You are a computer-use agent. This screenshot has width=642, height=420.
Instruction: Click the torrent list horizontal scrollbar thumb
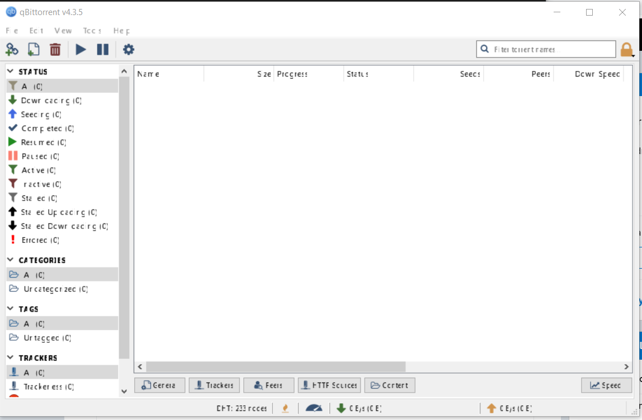[276, 367]
